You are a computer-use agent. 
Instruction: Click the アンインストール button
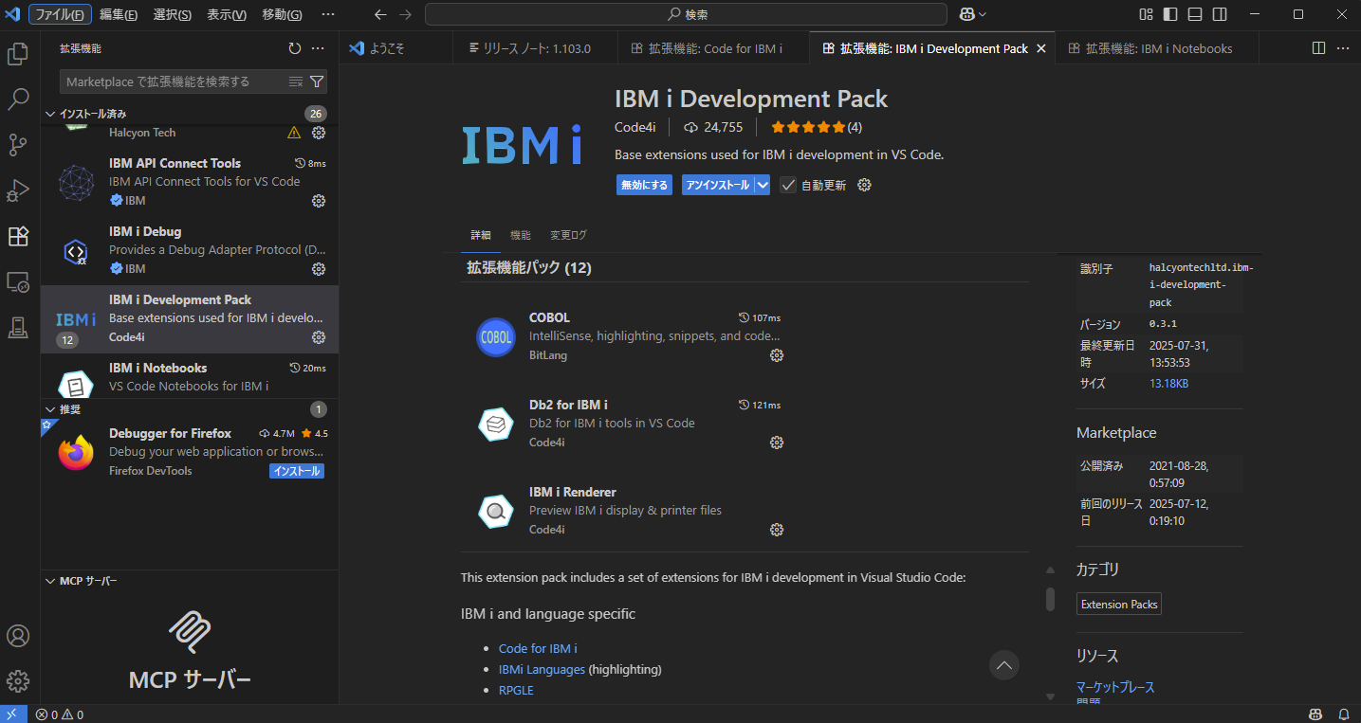click(x=718, y=185)
